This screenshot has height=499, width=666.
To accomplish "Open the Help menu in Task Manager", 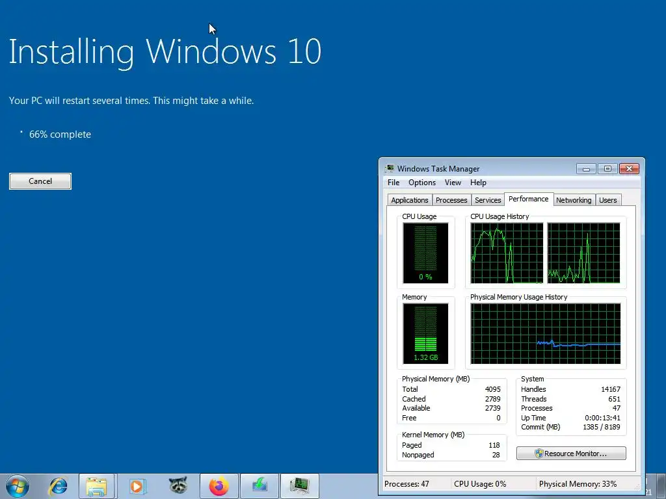I will [x=478, y=183].
